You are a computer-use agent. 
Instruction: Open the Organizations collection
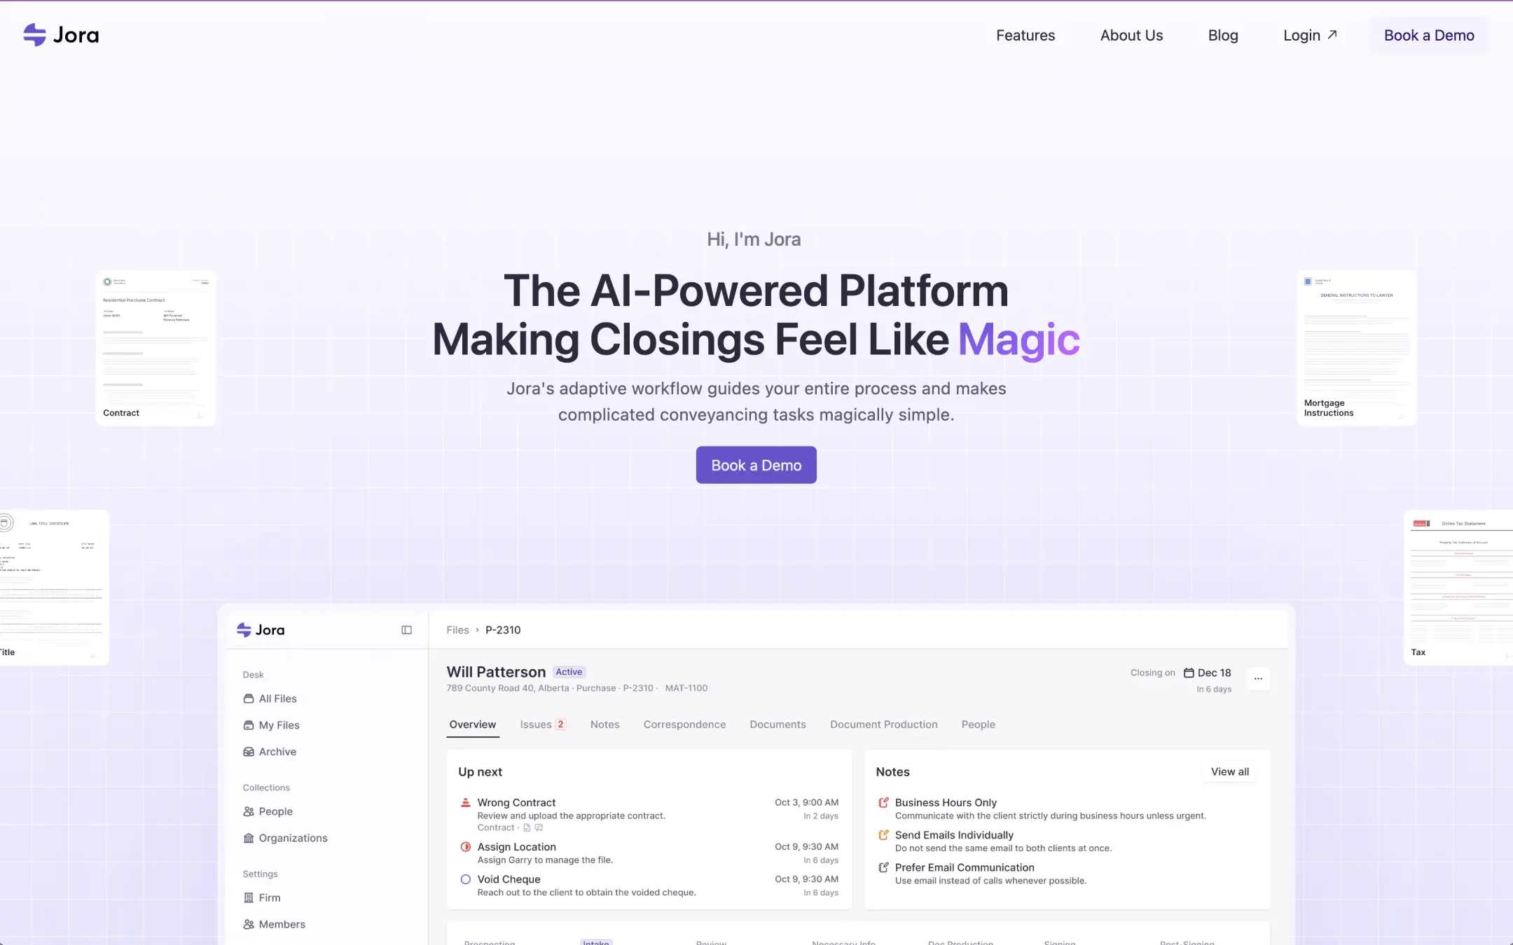(292, 838)
